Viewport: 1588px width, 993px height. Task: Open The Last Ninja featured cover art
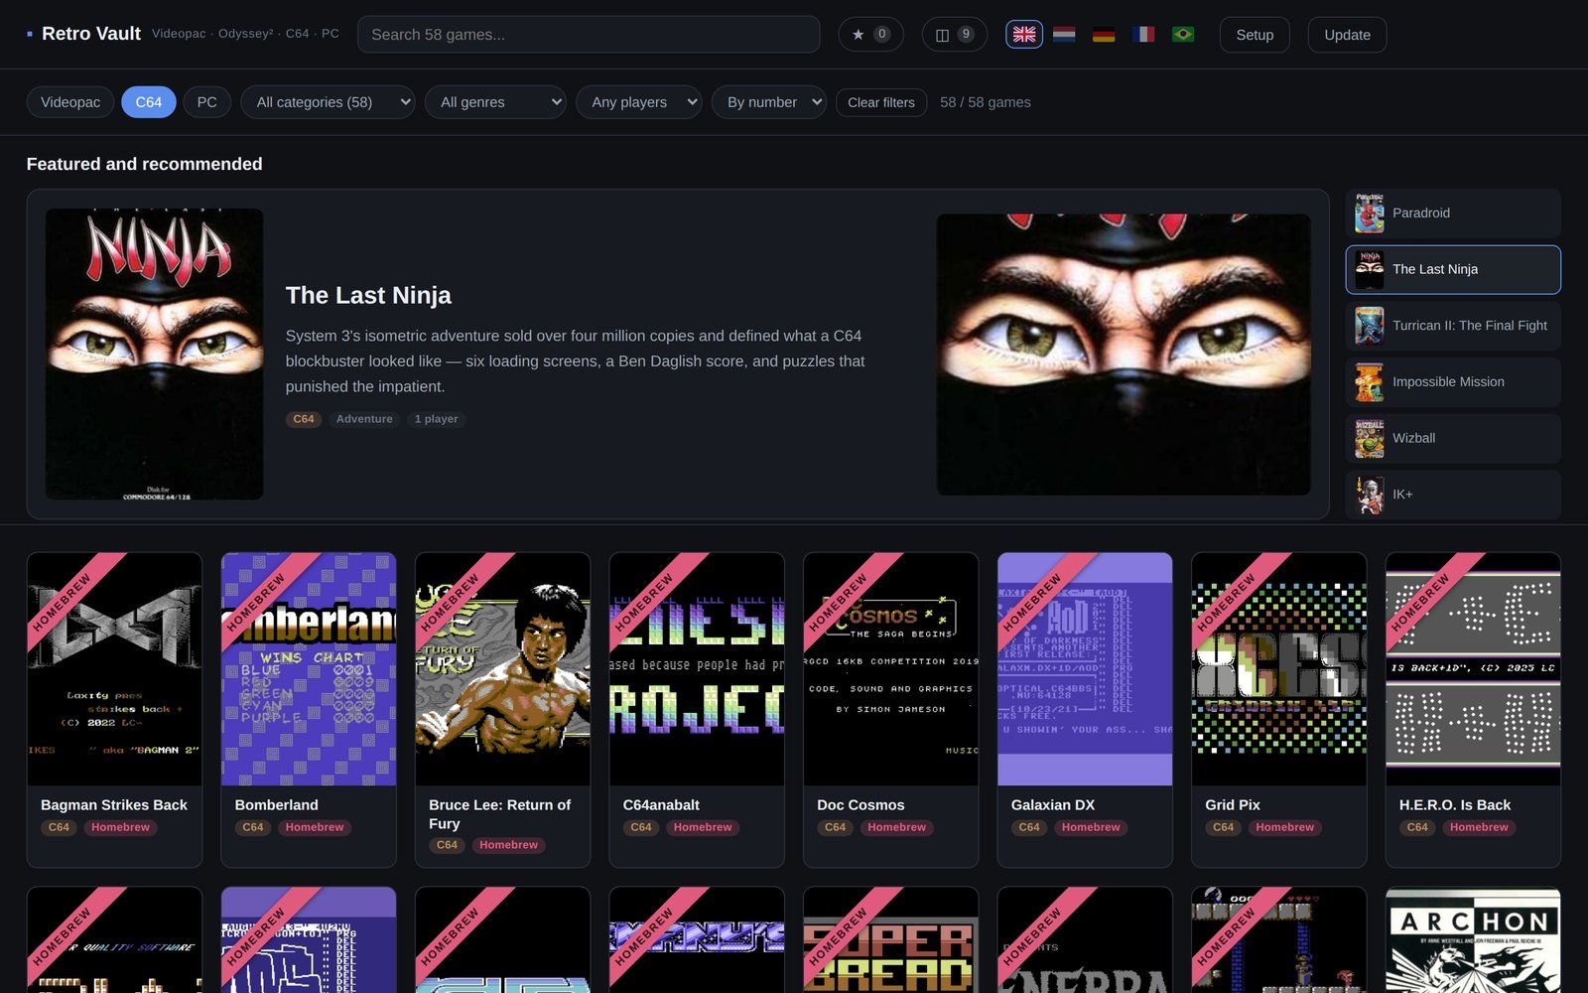point(155,355)
